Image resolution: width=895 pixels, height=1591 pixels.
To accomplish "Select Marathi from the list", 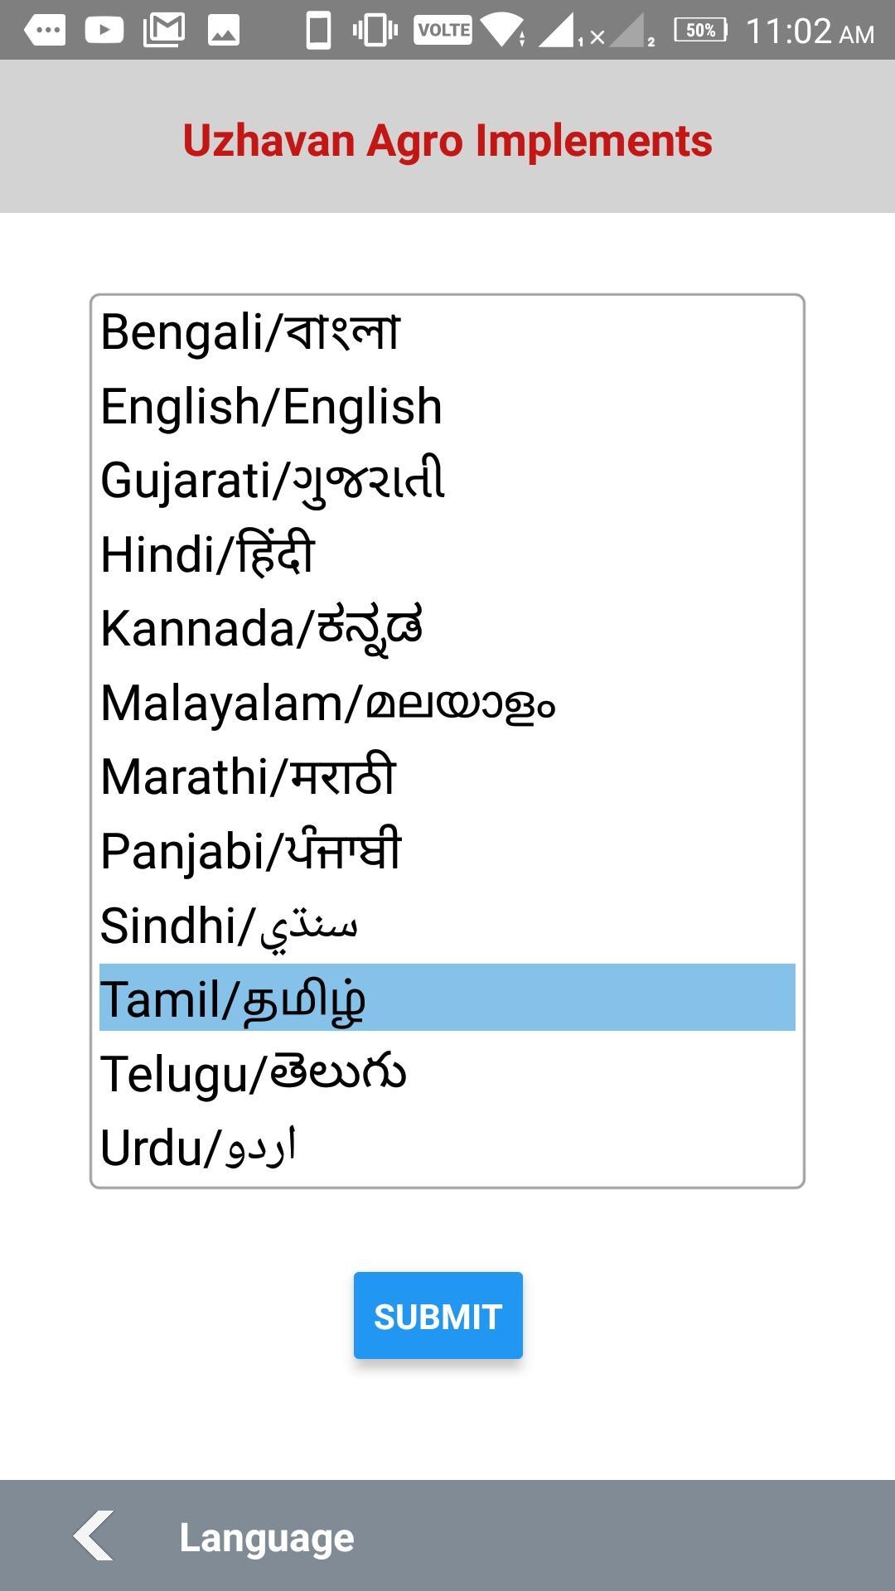I will [x=249, y=776].
